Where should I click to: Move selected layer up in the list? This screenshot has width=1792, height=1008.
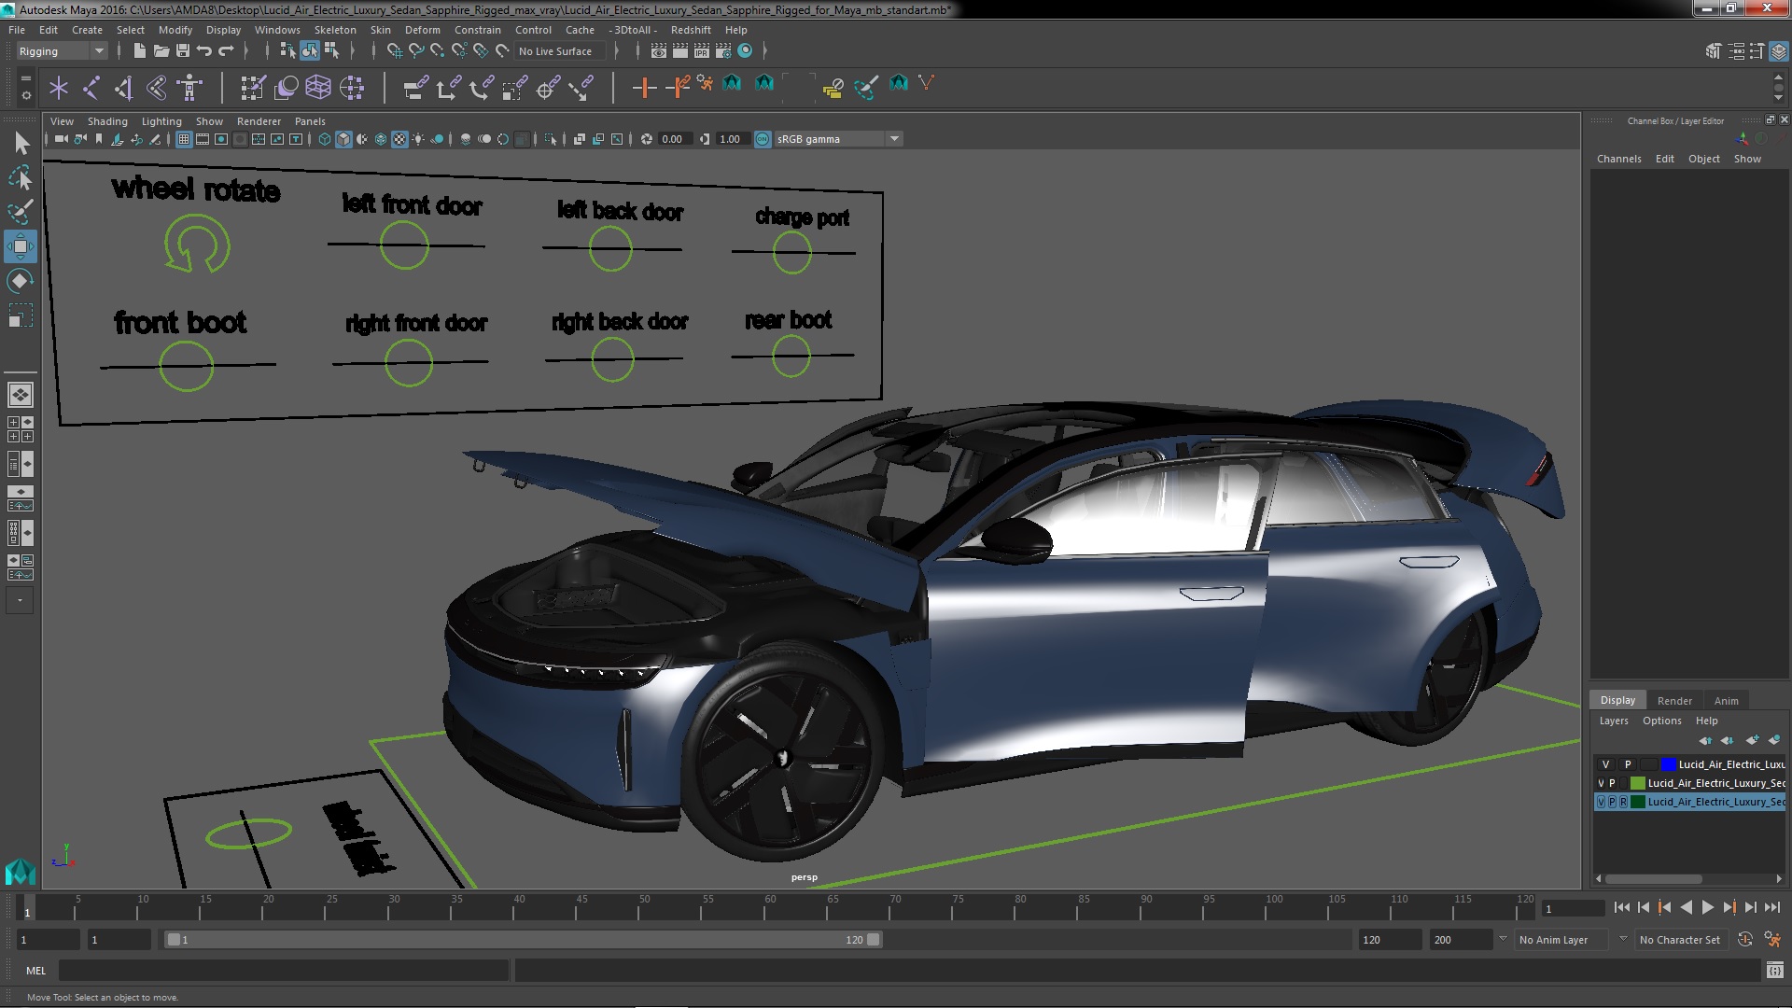coord(1705,740)
